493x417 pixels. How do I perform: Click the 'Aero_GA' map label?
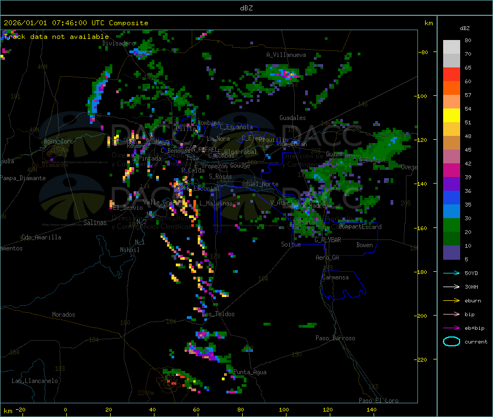[x=328, y=258]
